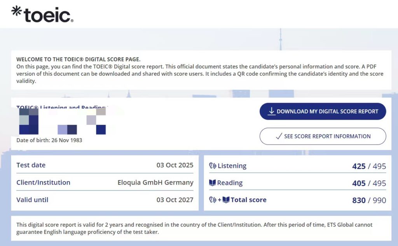
Task: Click the Listening score 425 / 495
Action: click(369, 166)
